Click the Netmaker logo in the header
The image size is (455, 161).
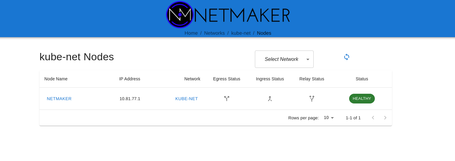point(228,15)
